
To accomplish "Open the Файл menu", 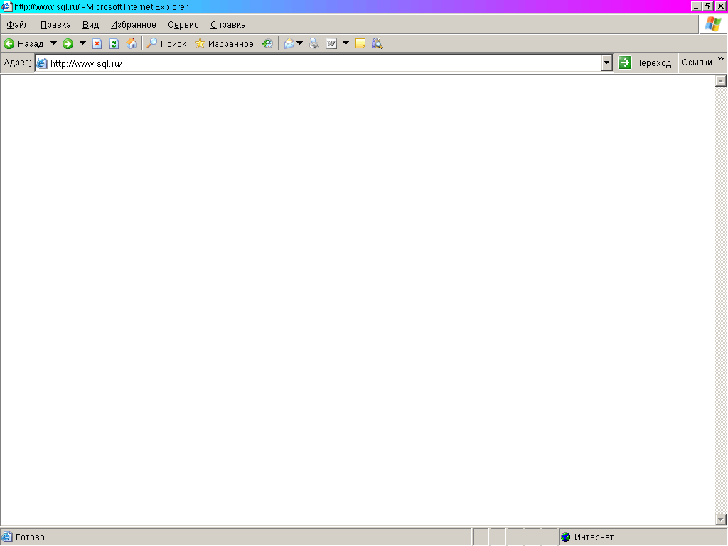I will pos(18,25).
